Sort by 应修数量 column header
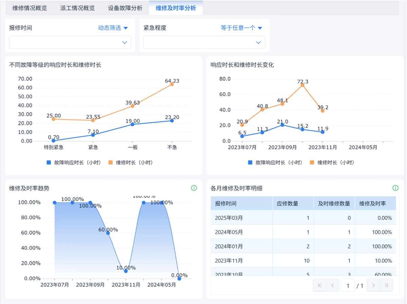Viewport: 407px width, 304px height. pyautogui.click(x=293, y=203)
